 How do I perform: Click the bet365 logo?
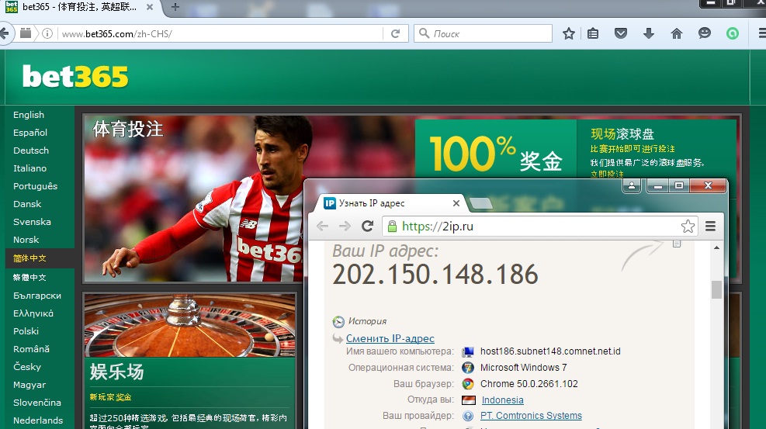point(75,77)
